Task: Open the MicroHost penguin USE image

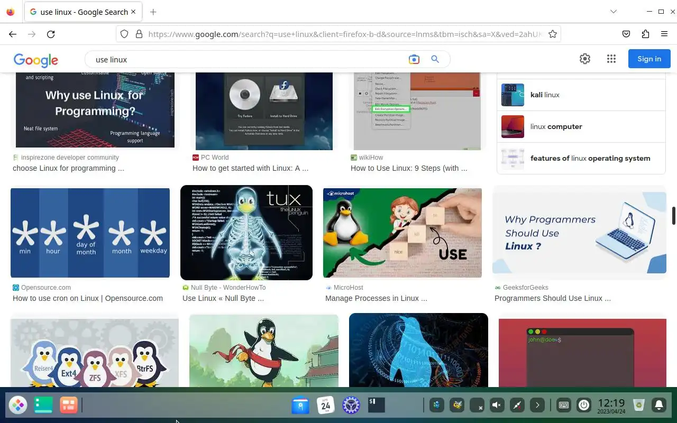Action: click(402, 233)
